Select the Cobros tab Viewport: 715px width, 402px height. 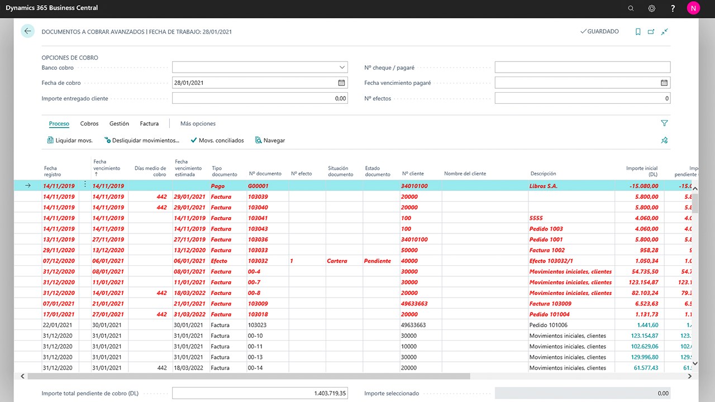pyautogui.click(x=89, y=123)
